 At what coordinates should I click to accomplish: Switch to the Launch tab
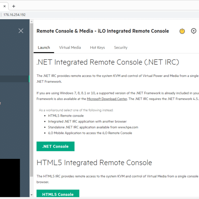44,48
